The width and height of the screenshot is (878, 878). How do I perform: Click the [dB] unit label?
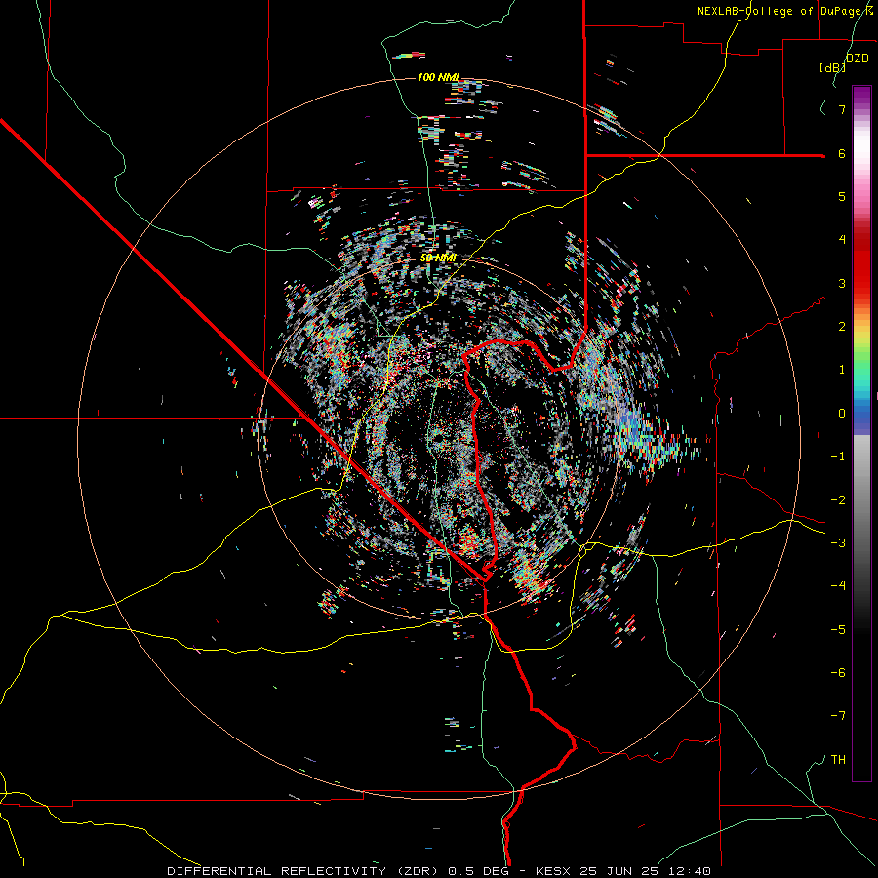click(832, 67)
